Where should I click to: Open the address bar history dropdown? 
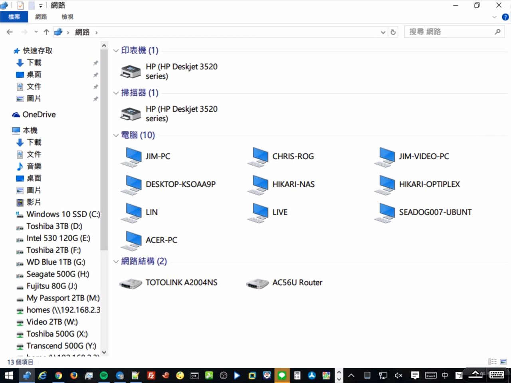pos(383,32)
